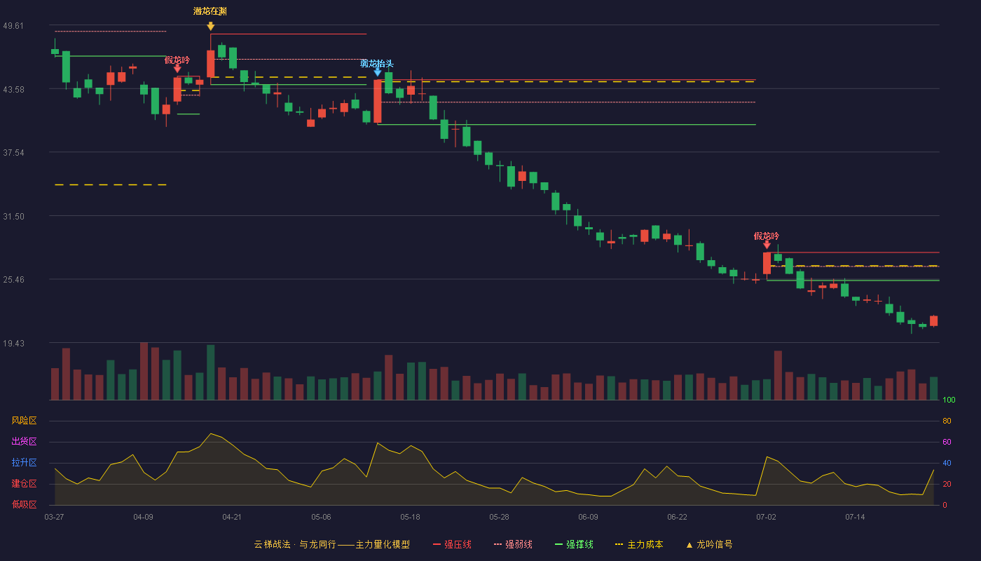Select the 风险区 zone label
This screenshot has height=561, width=981.
click(24, 421)
